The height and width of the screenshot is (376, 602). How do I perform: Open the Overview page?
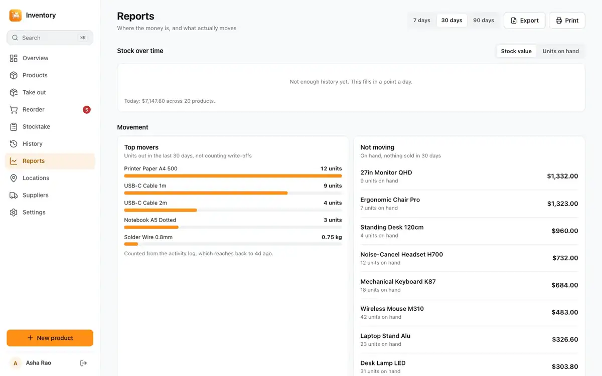[x=50, y=58]
